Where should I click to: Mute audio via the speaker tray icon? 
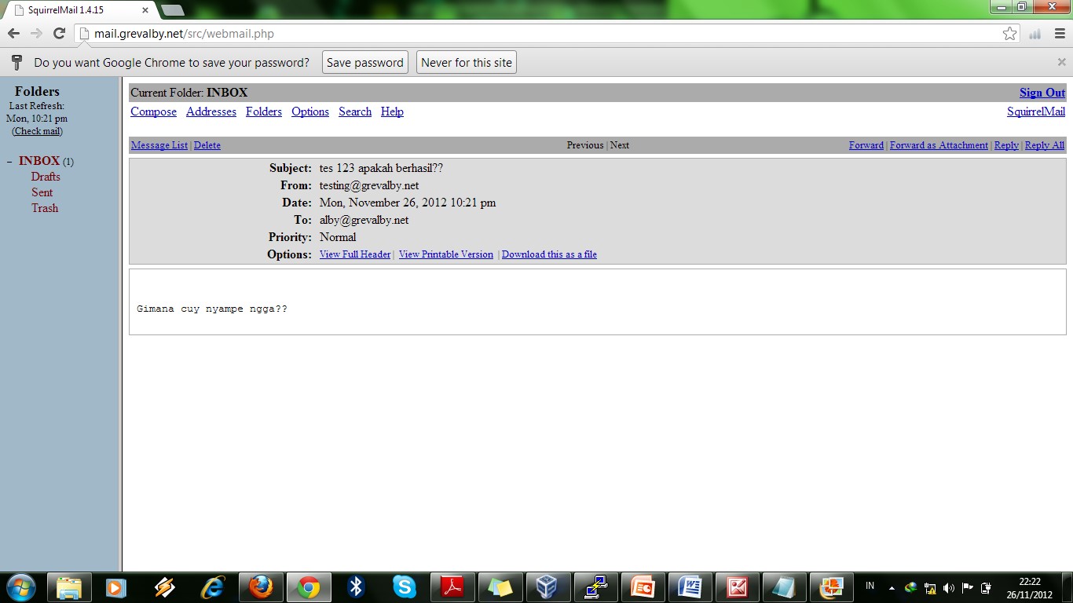point(948,587)
